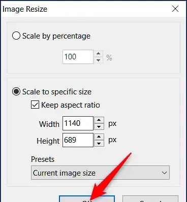This screenshot has width=187, height=202.
Task: Select the Scale to specific size radio button
Action: (16, 91)
